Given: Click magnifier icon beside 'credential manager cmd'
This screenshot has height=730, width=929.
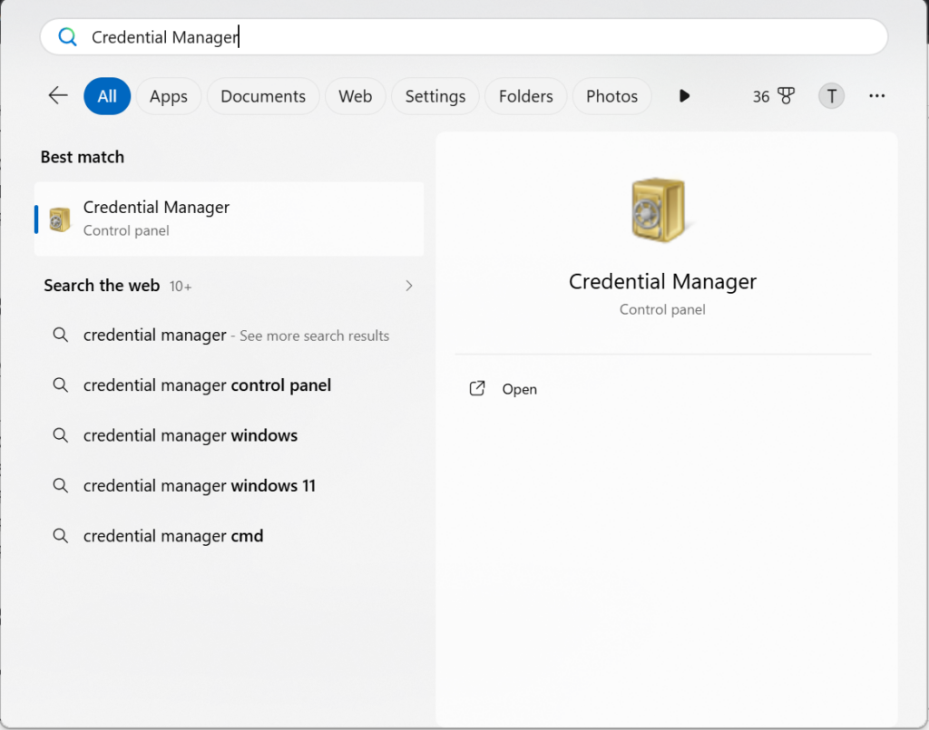Looking at the screenshot, I should [61, 537].
